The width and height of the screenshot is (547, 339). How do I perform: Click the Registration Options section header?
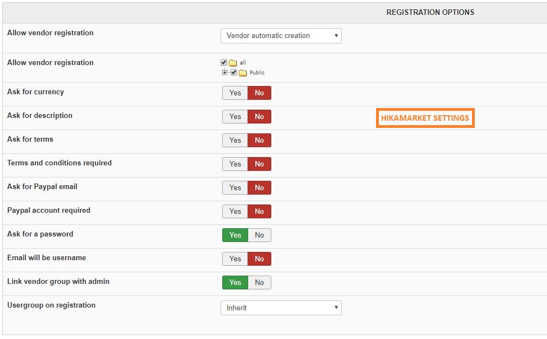tap(430, 12)
